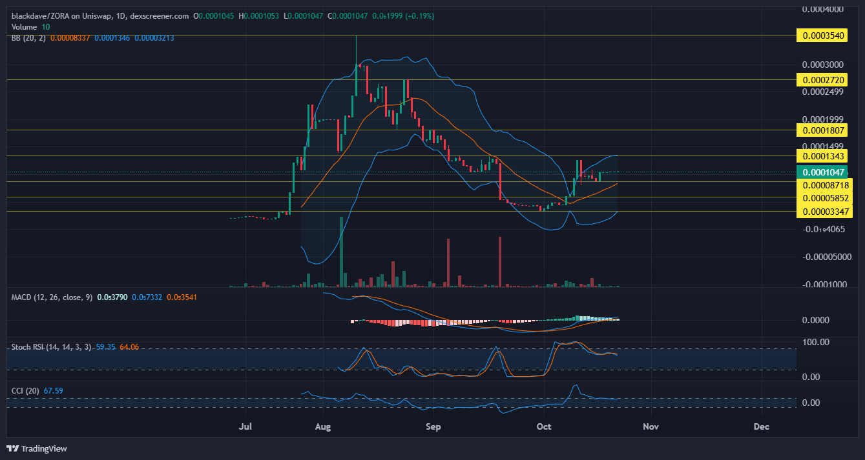Click the 0.0001343 yellow price label

click(821, 156)
